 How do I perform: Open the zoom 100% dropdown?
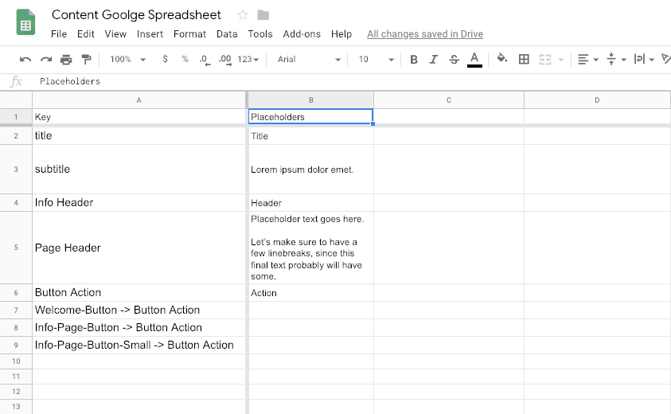[127, 60]
